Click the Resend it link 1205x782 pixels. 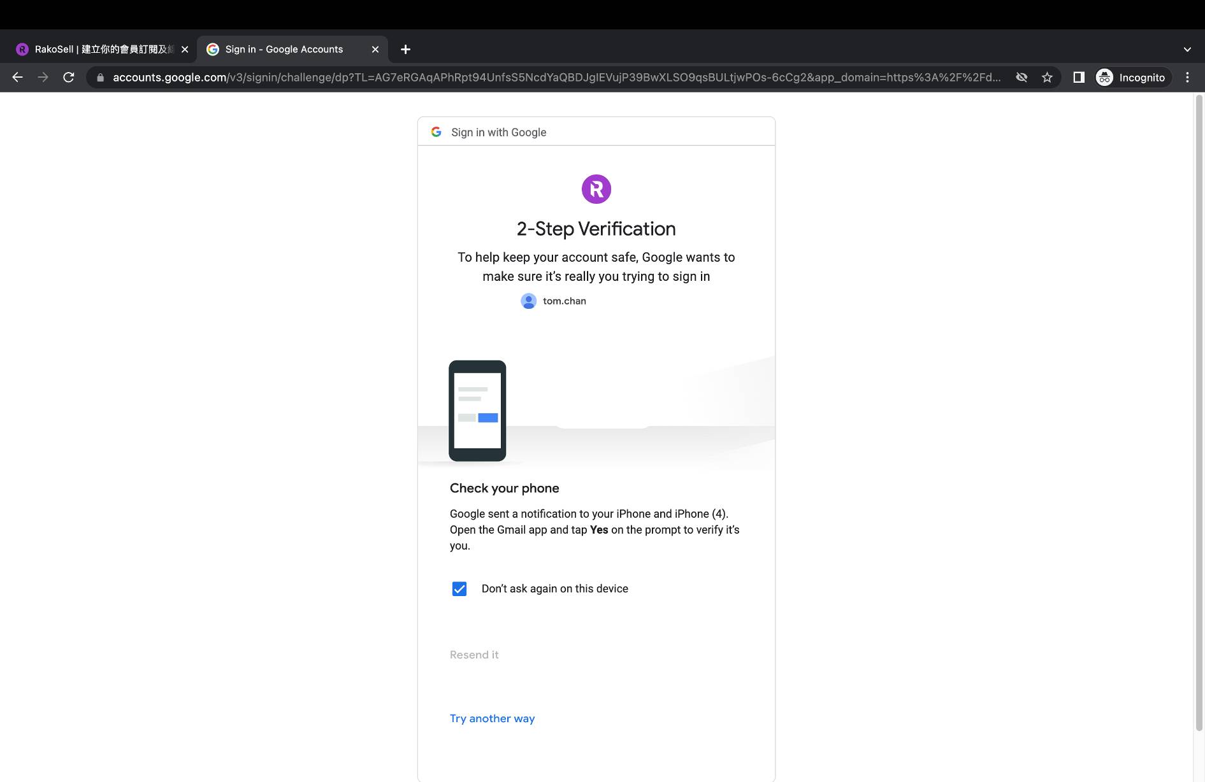(474, 655)
